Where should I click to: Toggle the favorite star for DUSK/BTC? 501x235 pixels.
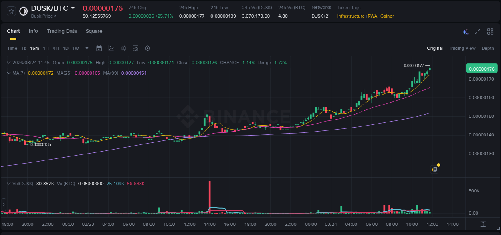(11, 11)
